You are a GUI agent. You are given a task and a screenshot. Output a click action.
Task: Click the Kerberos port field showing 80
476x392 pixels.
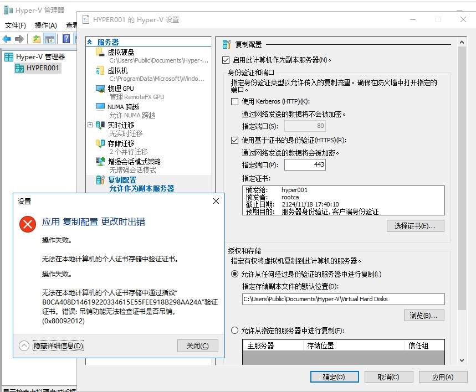305,126
